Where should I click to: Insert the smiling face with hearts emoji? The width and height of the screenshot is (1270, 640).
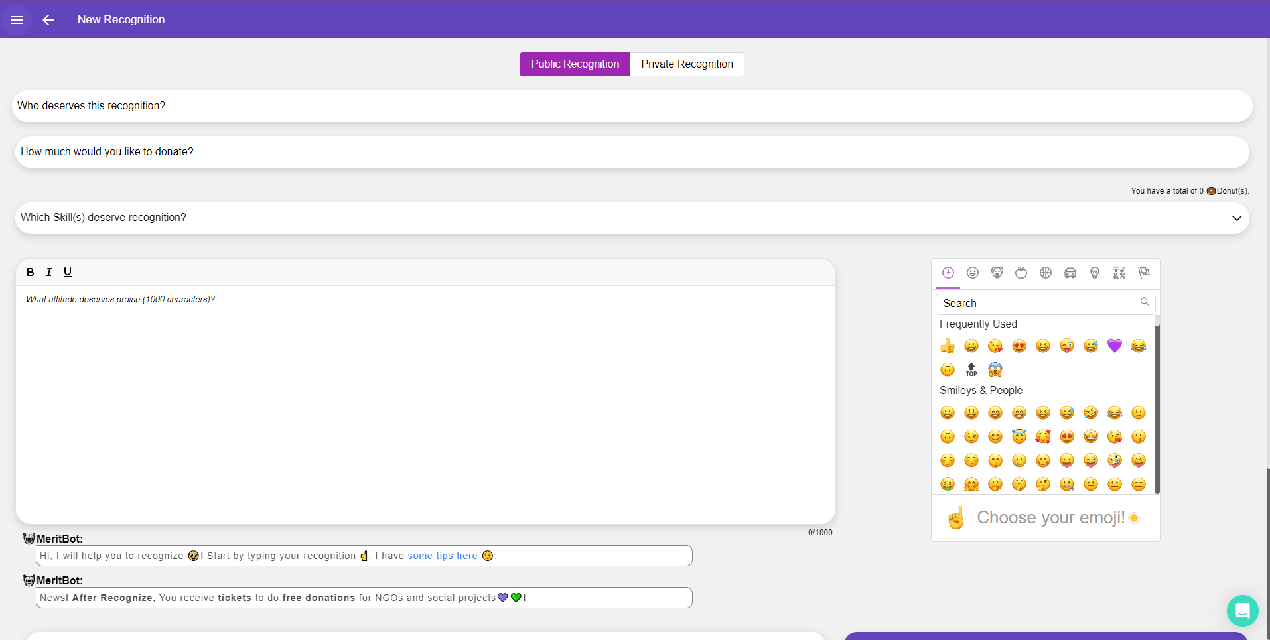1043,436
